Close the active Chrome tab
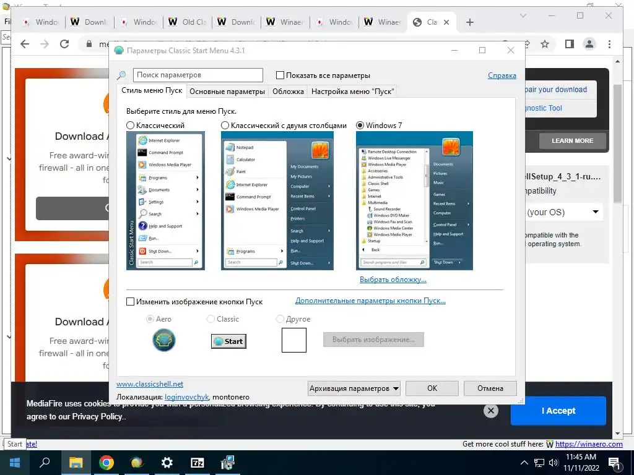 [446, 22]
